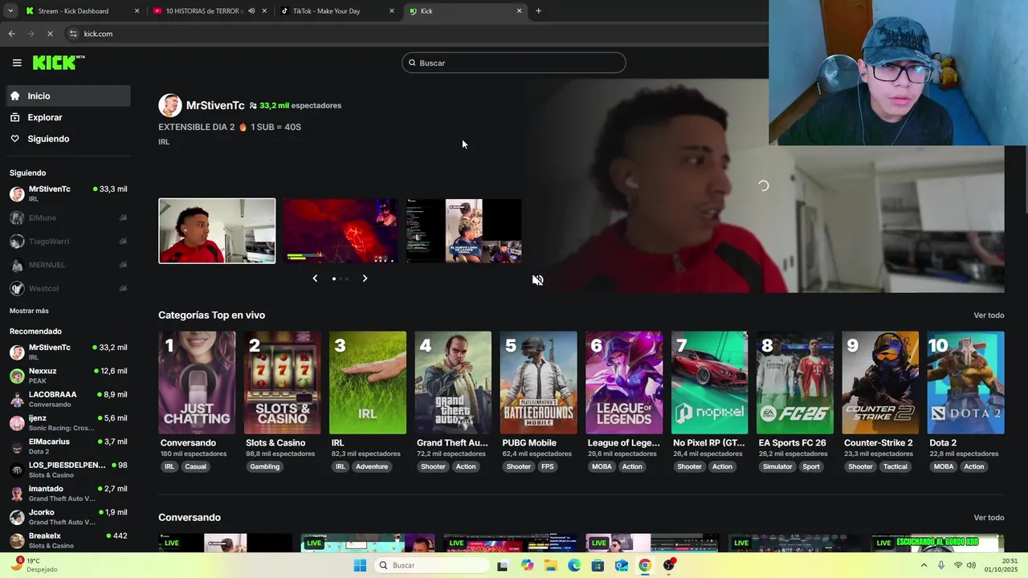The height and width of the screenshot is (578, 1028).
Task: Open OBS Studio from taskbar
Action: 669,565
